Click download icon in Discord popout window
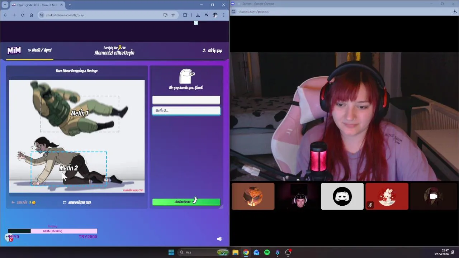The height and width of the screenshot is (258, 459). pos(455,11)
